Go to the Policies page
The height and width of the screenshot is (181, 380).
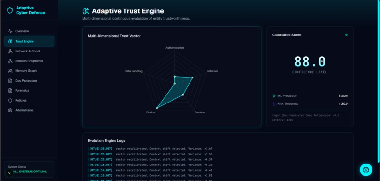coord(29,100)
